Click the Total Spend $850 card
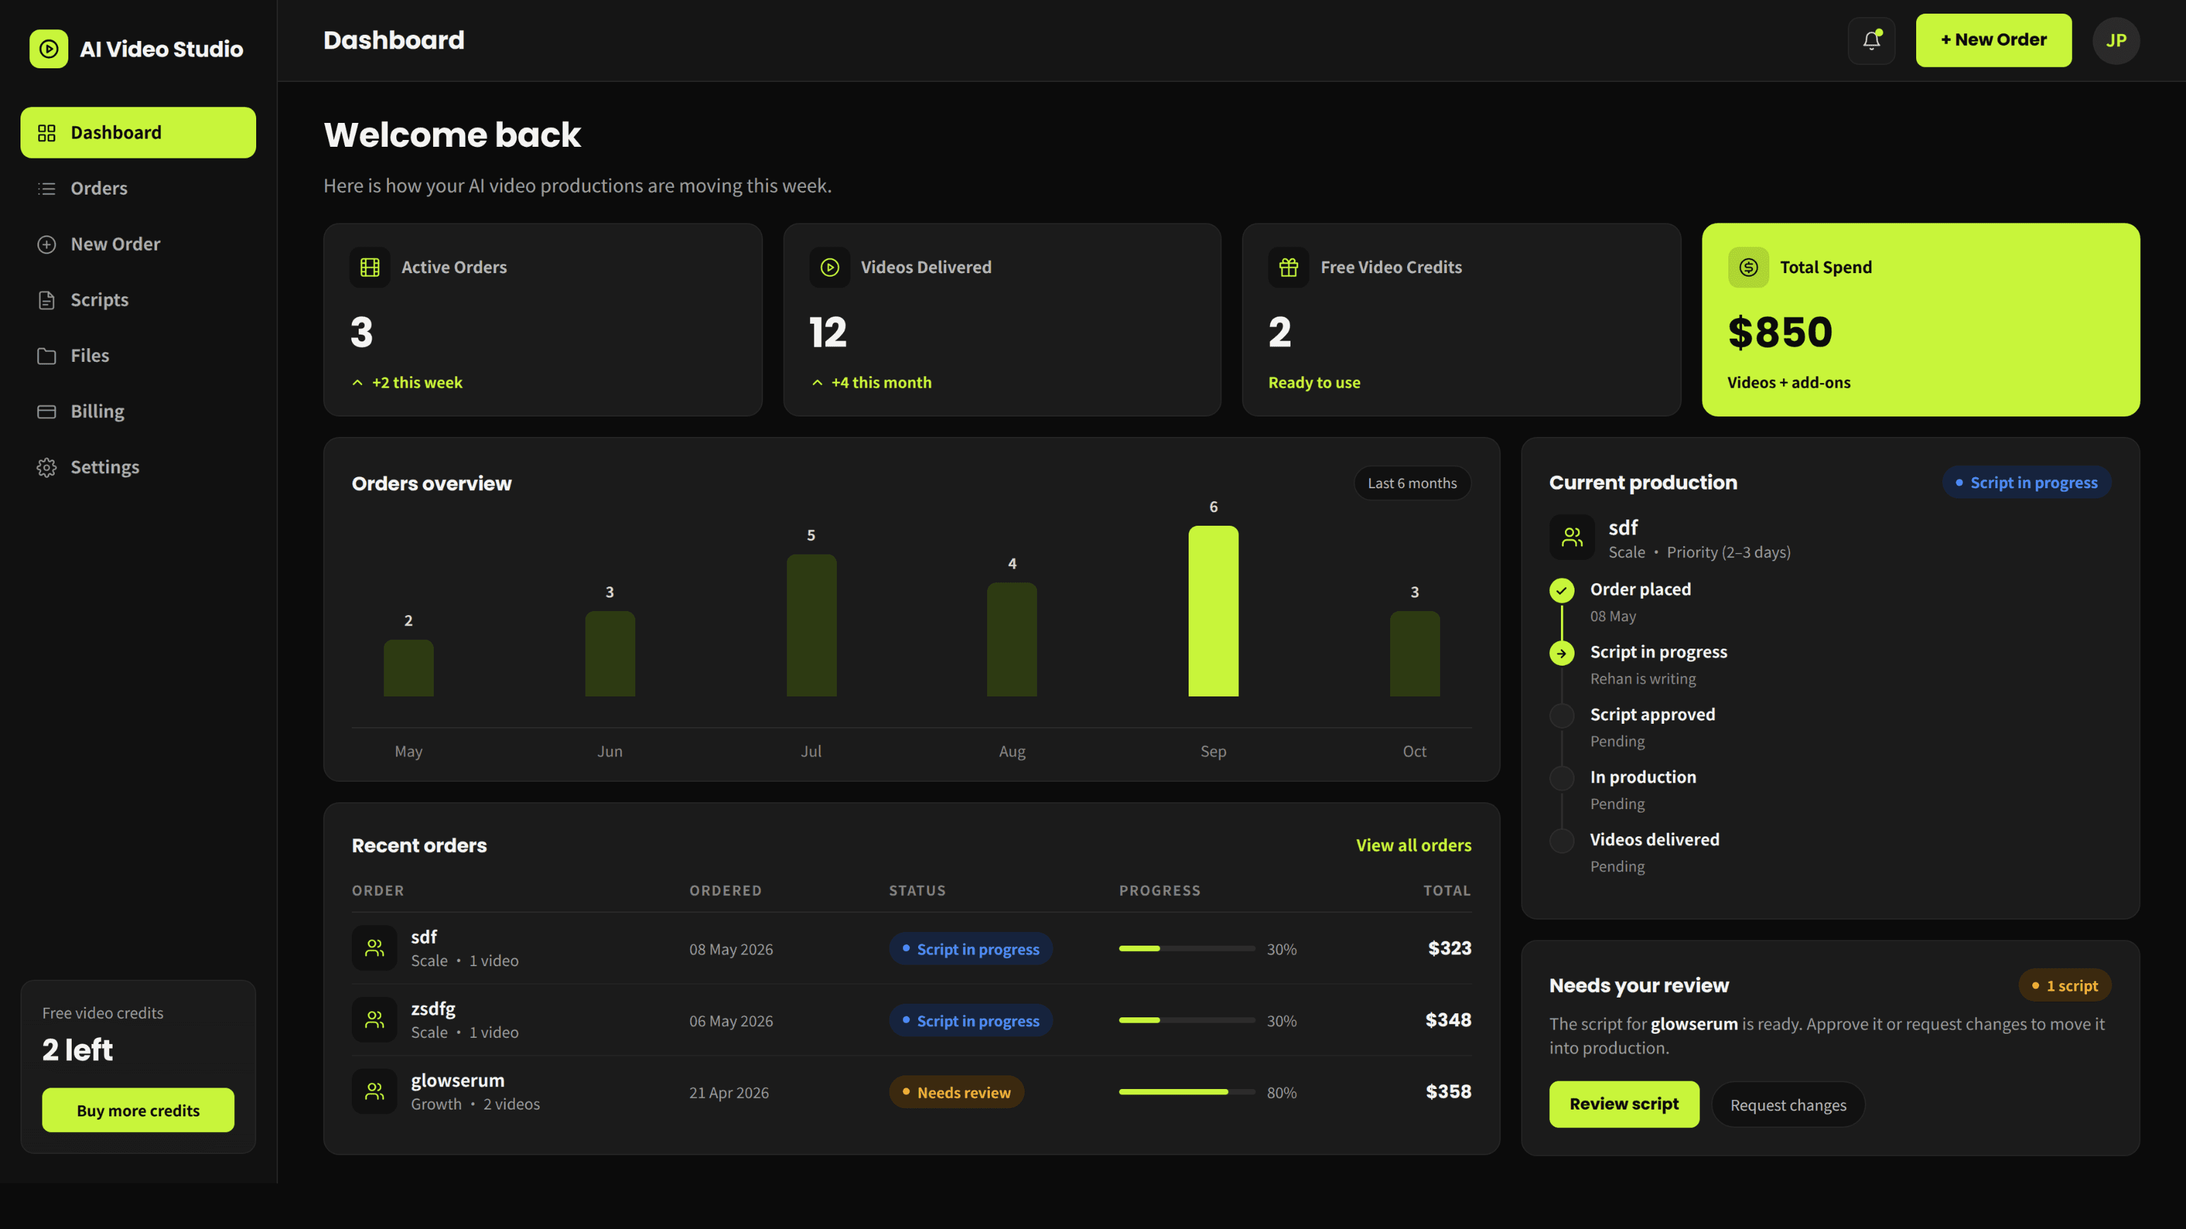 click(x=1920, y=319)
